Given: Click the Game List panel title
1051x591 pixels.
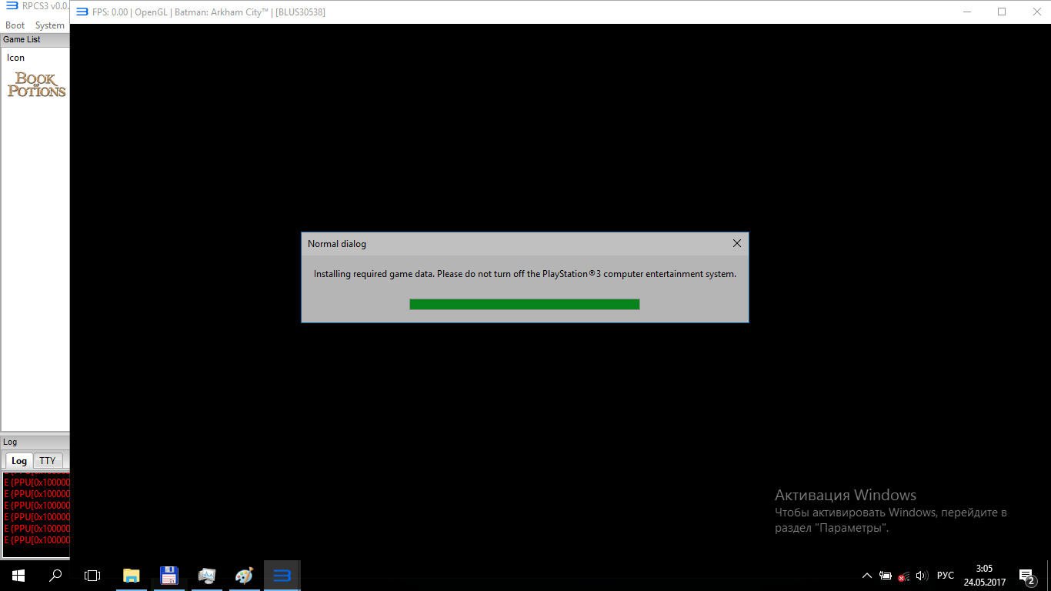Looking at the screenshot, I should (22, 39).
